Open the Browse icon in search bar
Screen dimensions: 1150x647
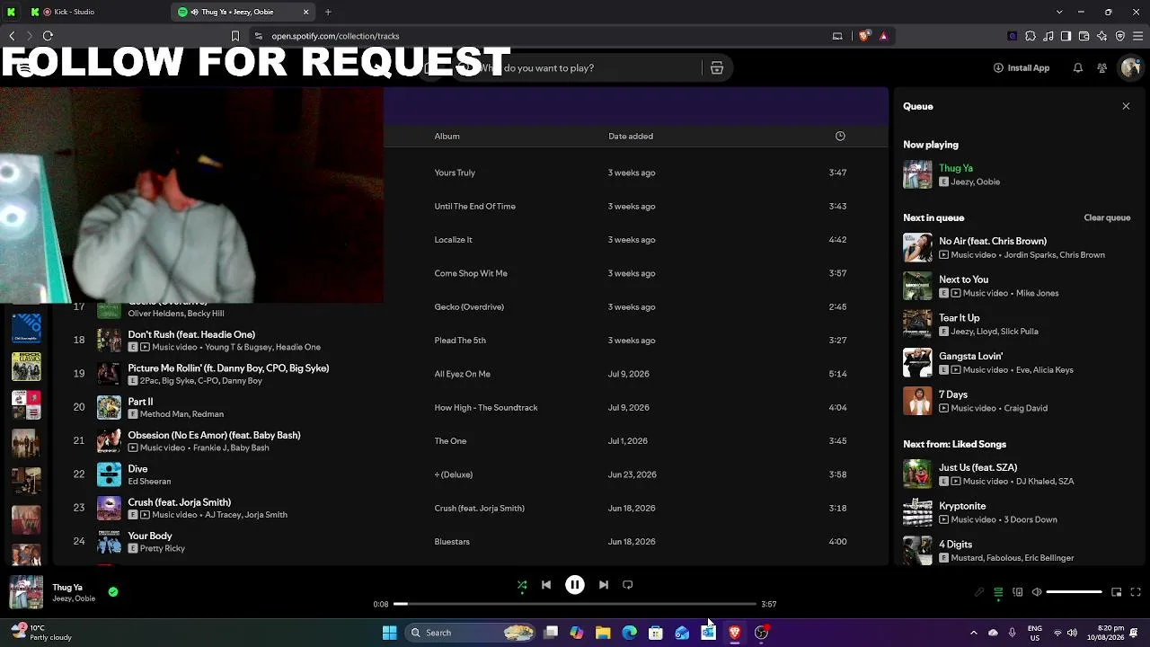(717, 68)
